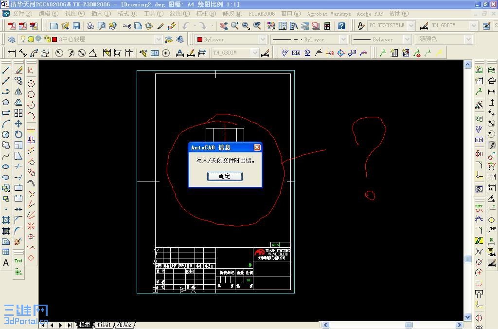
Task: Click the Match Properties brush icon
Action: [160, 26]
